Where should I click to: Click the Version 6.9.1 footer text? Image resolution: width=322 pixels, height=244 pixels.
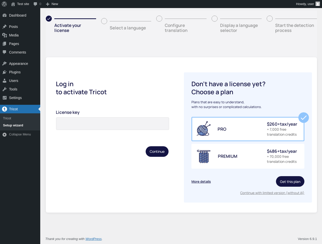pos(307,239)
